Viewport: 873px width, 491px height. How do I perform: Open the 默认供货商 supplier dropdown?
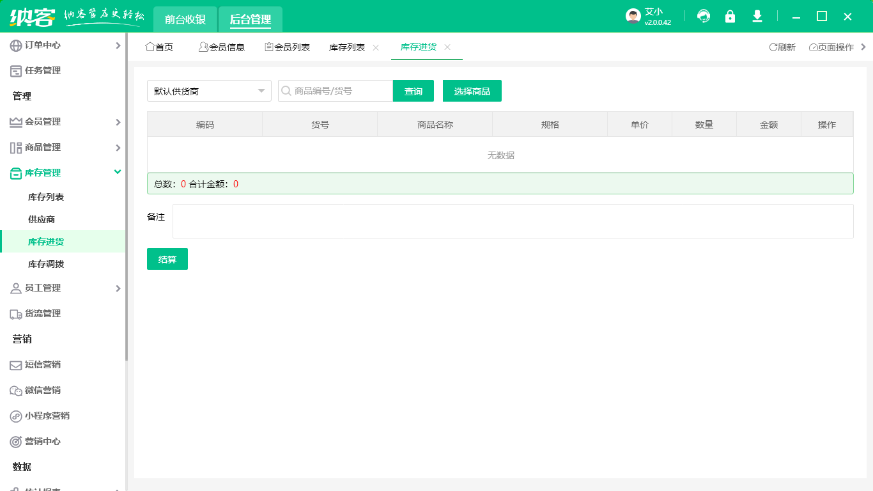tap(209, 91)
